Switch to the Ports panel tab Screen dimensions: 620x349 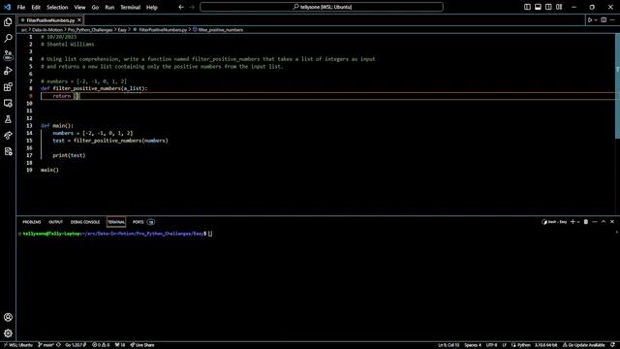click(x=138, y=222)
